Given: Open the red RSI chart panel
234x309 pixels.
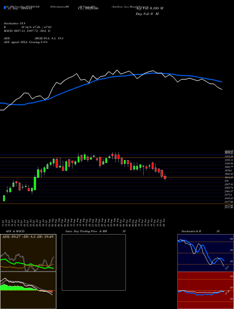Looking at the screenshot, I should (x=205, y=290).
